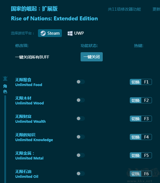Viewport: 160px width, 183px height.
Task: Enable Unlimited Wood toggle
Action: tap(81, 100)
